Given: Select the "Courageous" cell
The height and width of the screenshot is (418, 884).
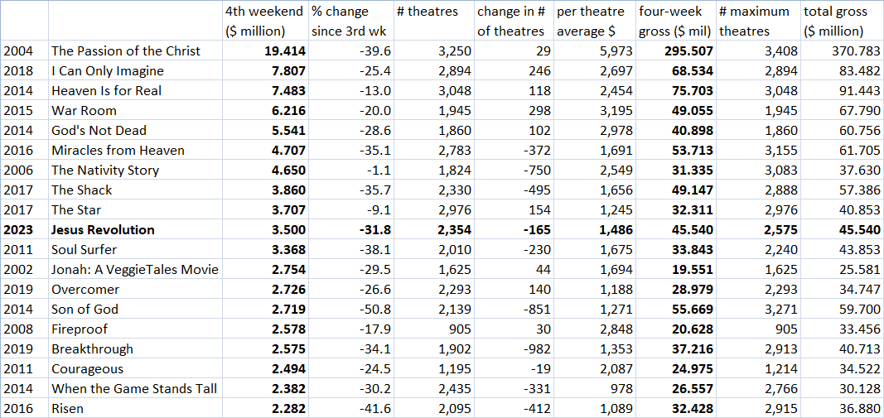Looking at the screenshot, I should (x=135, y=369).
